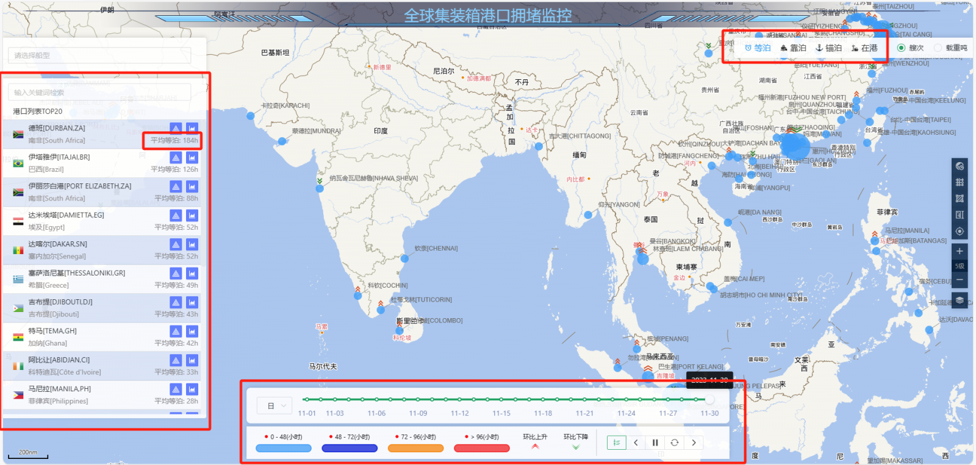Open chart icon for Itajai port
The height and width of the screenshot is (465, 976).
192,157
